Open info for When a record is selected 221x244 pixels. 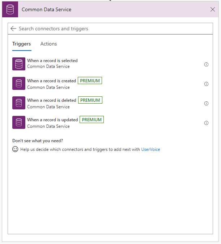tap(206, 64)
